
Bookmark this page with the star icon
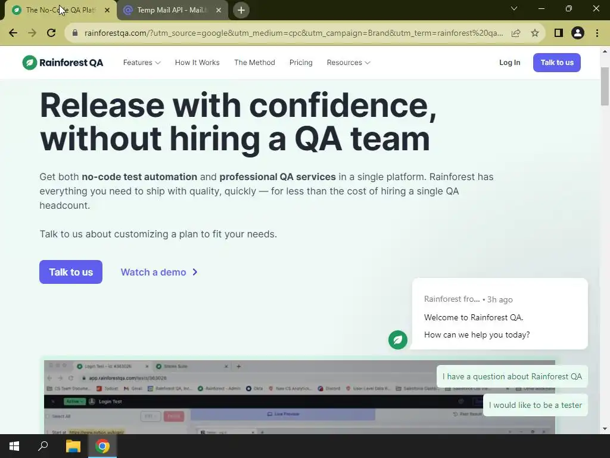535,33
